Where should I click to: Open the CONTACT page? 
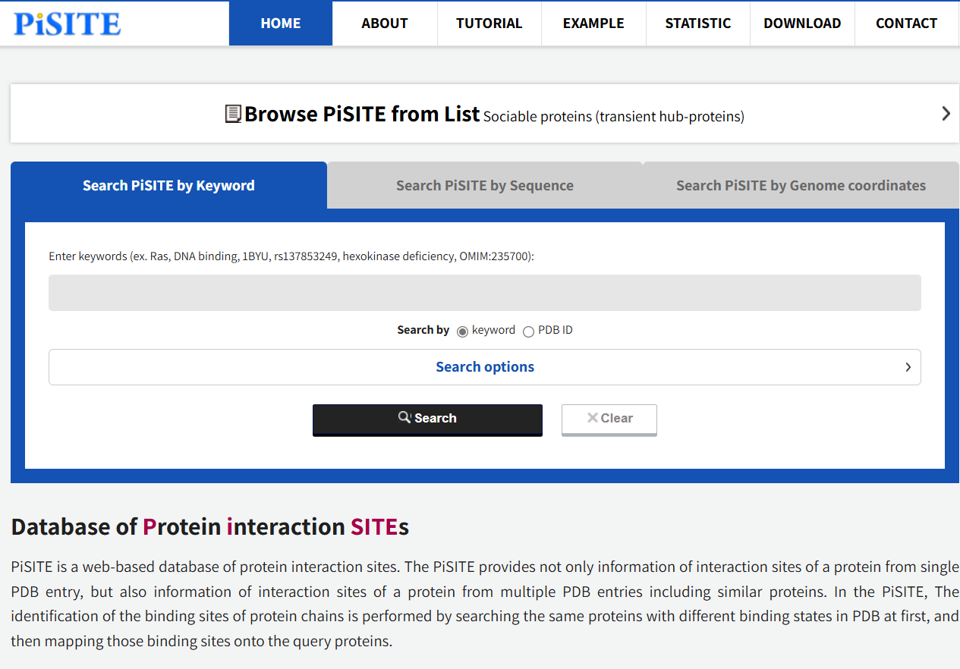(x=907, y=24)
